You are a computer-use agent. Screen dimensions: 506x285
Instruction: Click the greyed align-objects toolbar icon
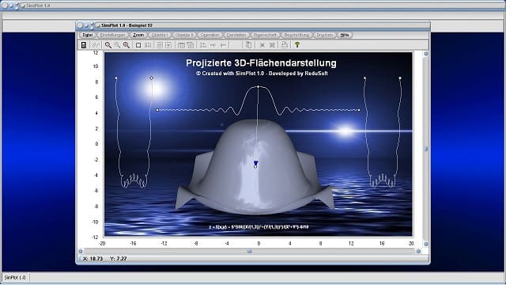click(202, 45)
